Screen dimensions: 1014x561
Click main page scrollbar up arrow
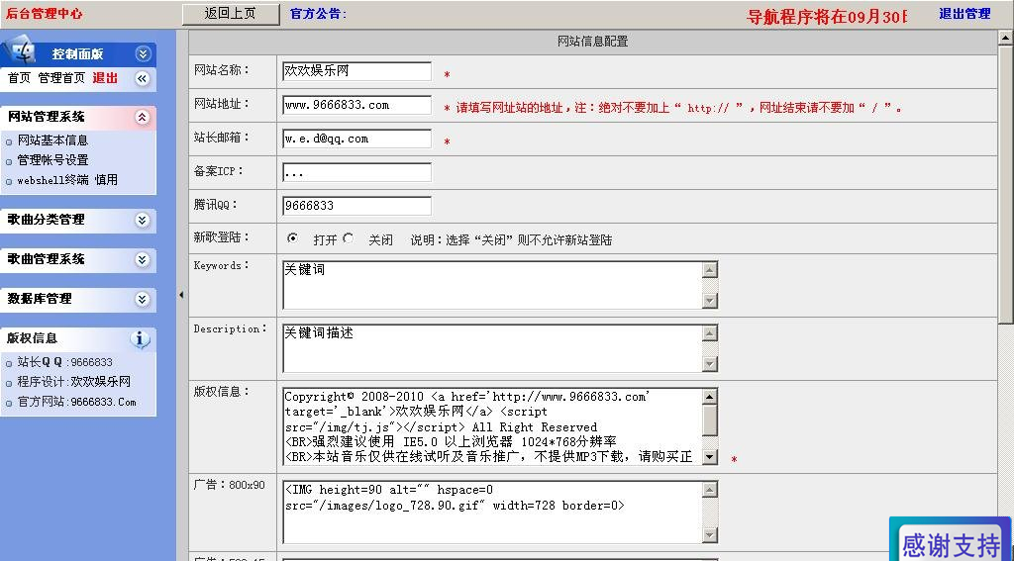click(x=1006, y=38)
